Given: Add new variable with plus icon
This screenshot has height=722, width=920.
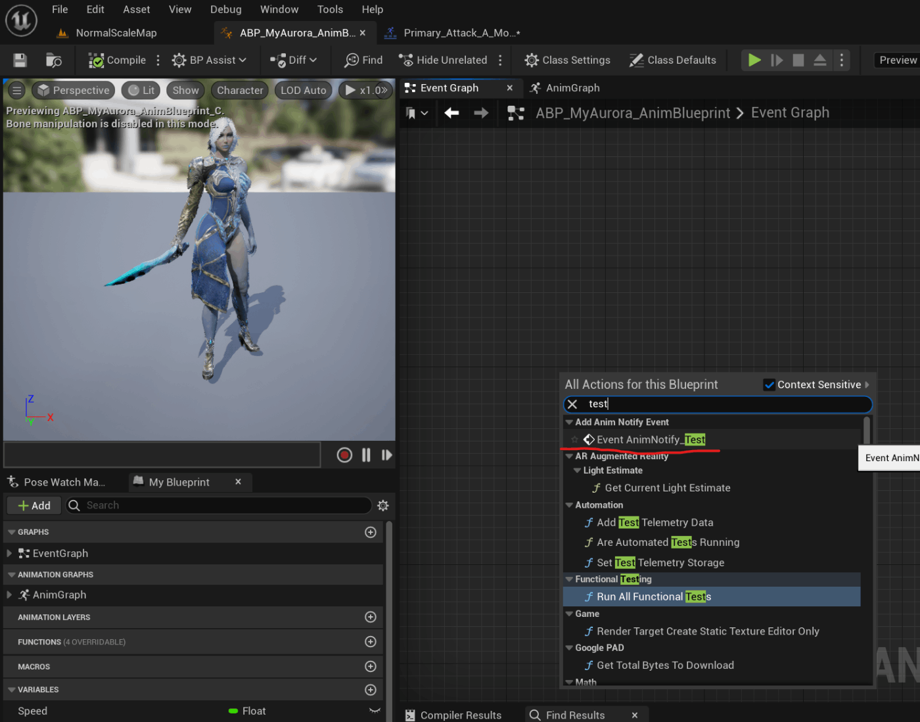Looking at the screenshot, I should [x=371, y=690].
